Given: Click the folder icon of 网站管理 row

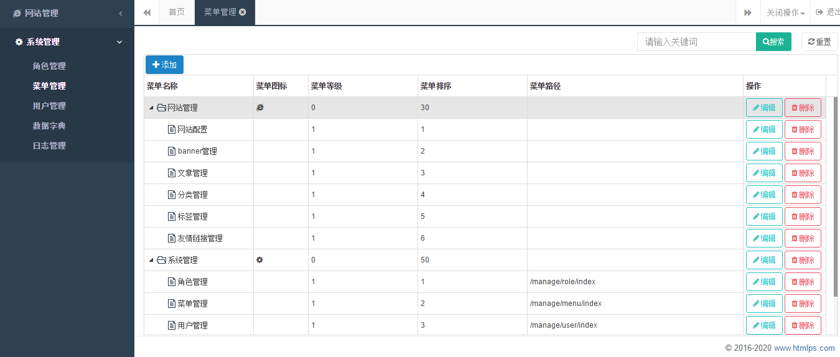Looking at the screenshot, I should pyautogui.click(x=161, y=108).
